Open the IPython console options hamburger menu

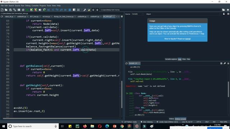pos(228,63)
